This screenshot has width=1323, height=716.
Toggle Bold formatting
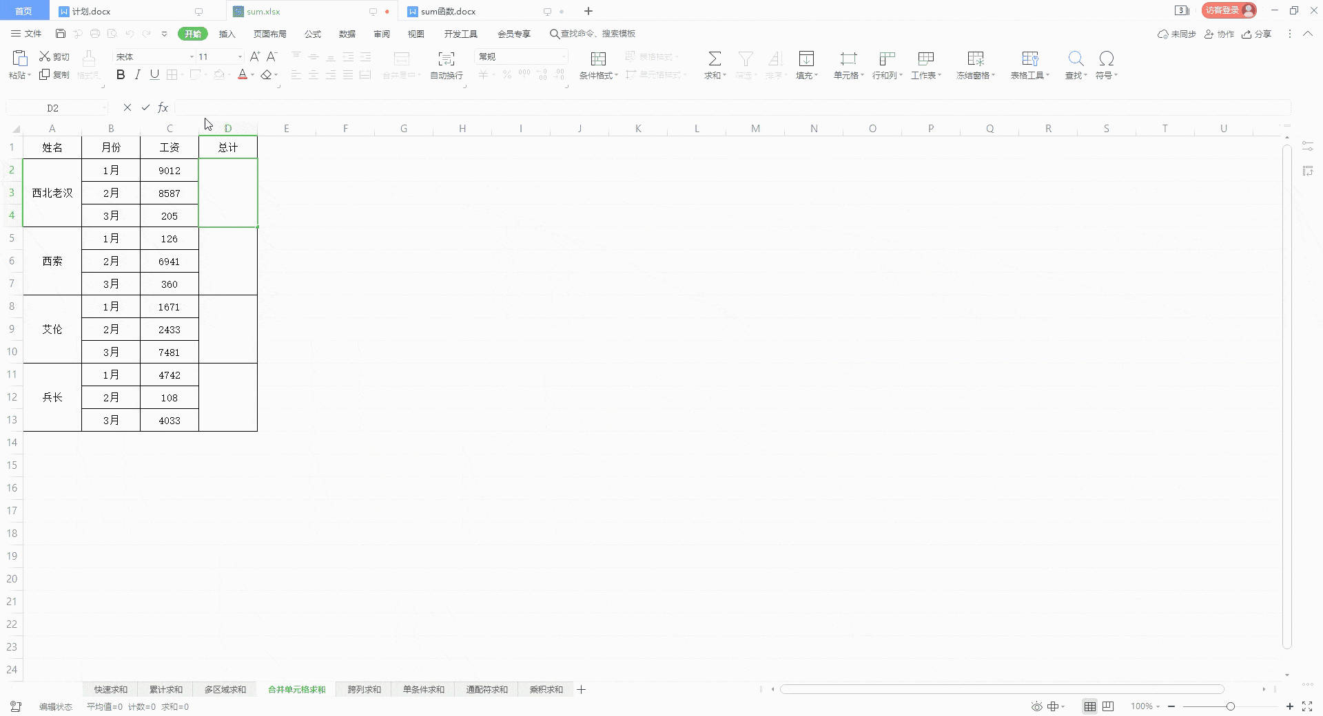(x=121, y=74)
